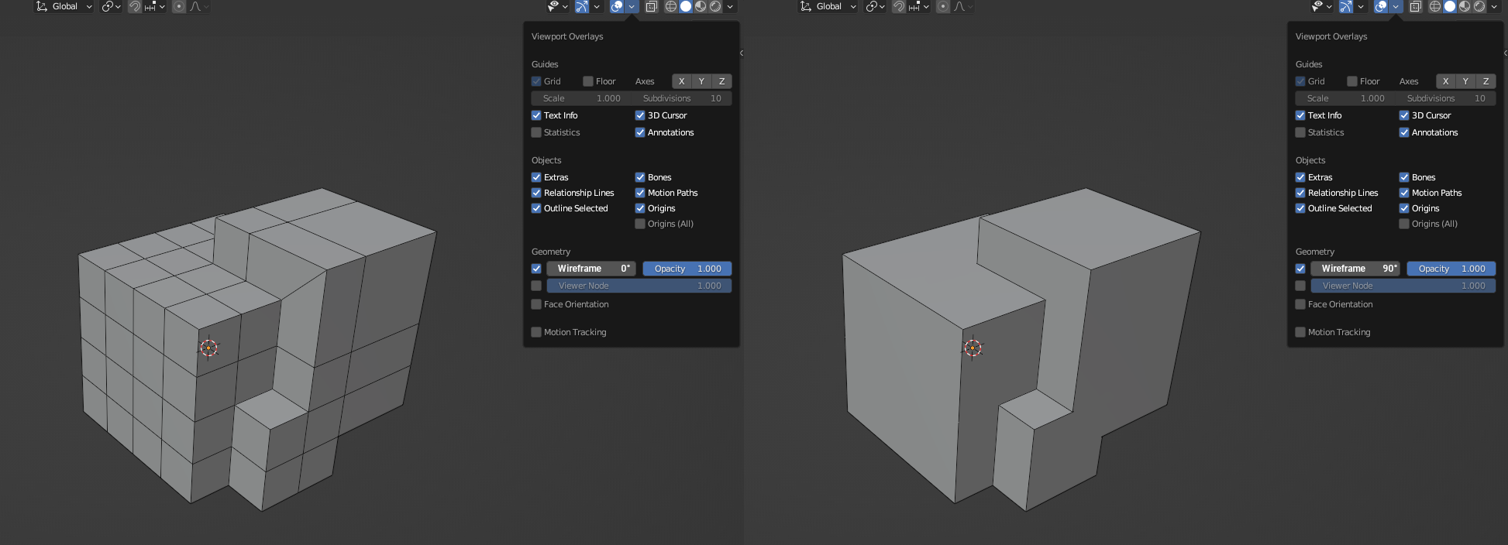The image size is (1508, 545).
Task: Select rendered shading in left viewport
Action: pos(715,6)
